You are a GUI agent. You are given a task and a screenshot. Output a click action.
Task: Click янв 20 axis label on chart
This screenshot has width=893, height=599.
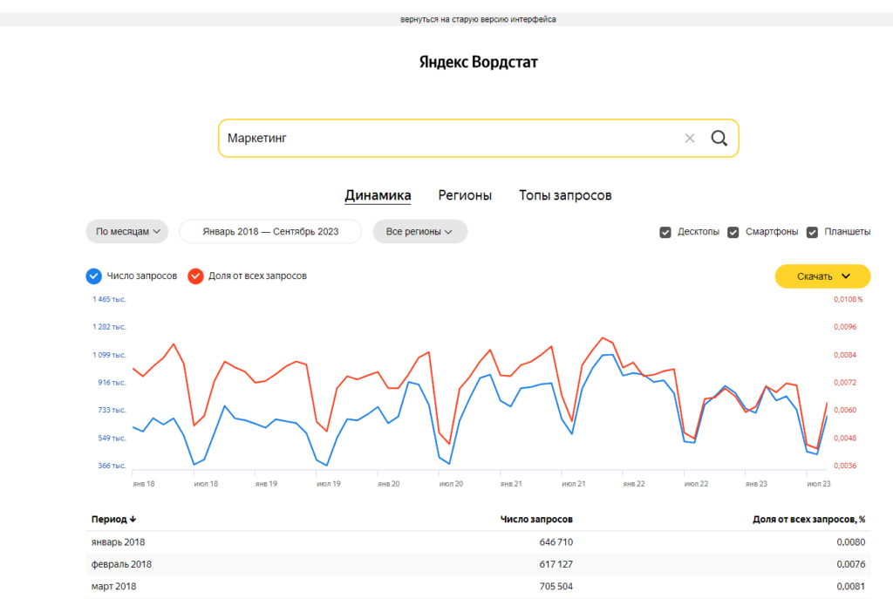click(x=388, y=484)
